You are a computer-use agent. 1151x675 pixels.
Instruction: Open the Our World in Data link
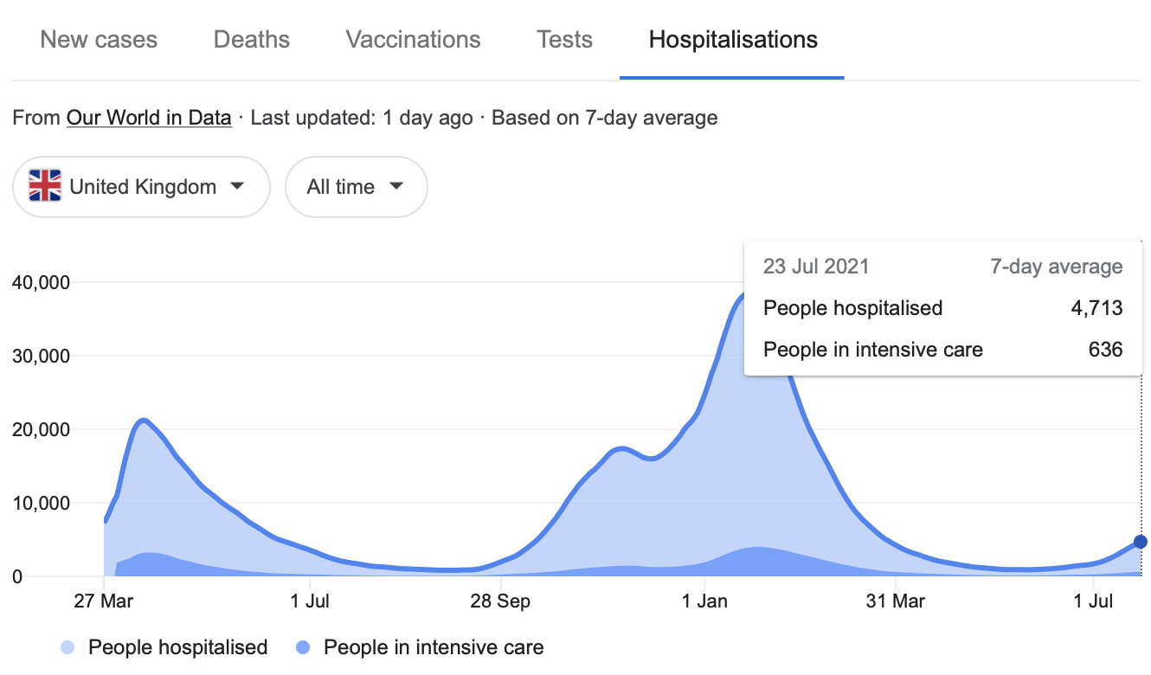(149, 118)
